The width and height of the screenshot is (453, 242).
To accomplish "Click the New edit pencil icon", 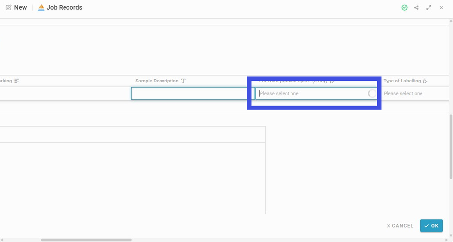I will pos(9,8).
